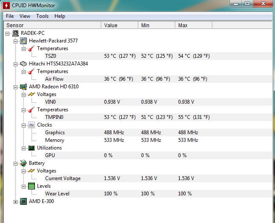Click the HWMonitor lightning bolt title icon

point(6,6)
